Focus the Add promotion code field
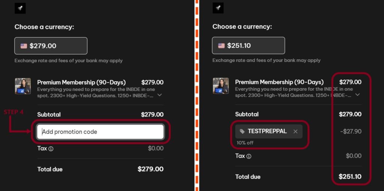Image resolution: width=384 pixels, height=191 pixels. click(100, 132)
